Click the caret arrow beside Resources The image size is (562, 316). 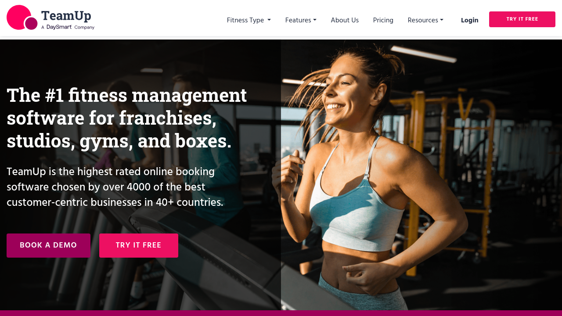442,20
